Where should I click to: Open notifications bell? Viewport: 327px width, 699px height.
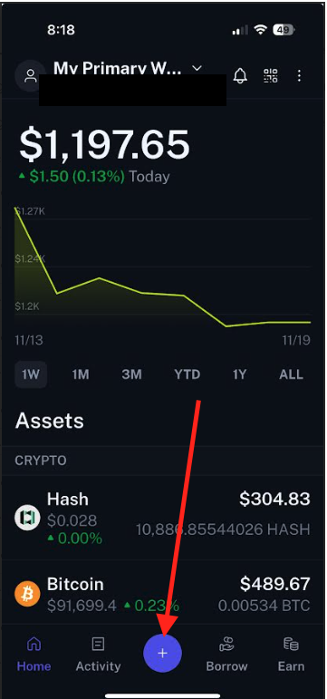point(240,75)
